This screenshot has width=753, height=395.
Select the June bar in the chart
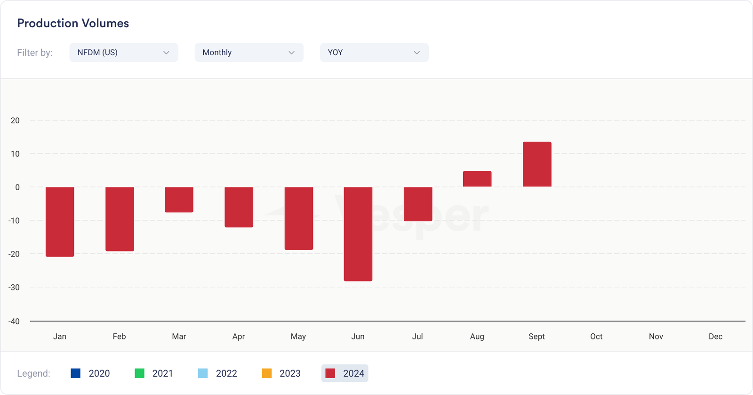point(358,234)
